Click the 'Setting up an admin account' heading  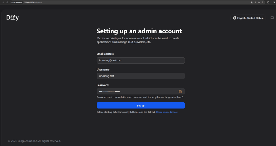coord(139,31)
